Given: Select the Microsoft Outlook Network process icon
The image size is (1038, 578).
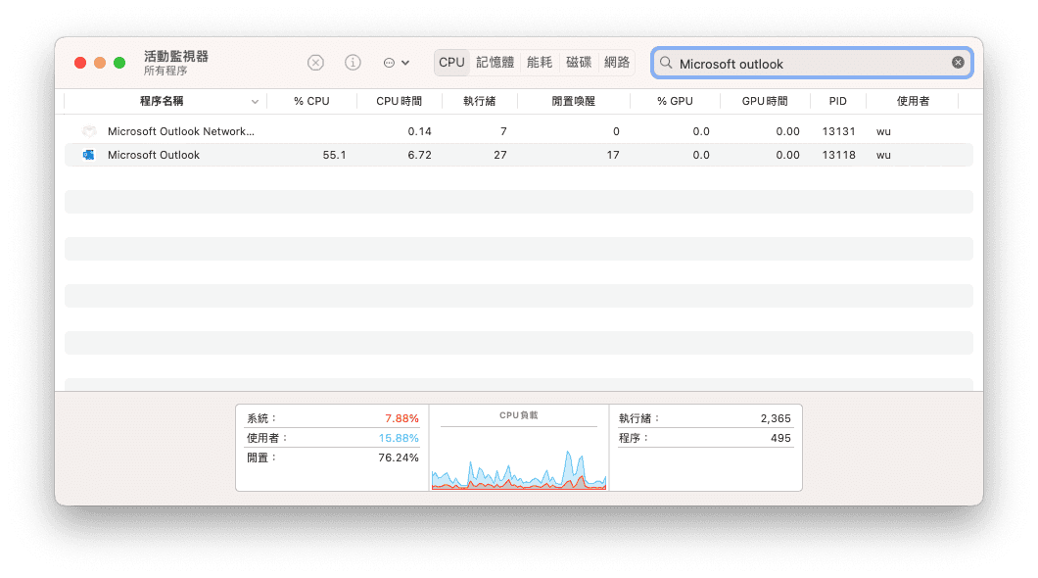Looking at the screenshot, I should [89, 131].
